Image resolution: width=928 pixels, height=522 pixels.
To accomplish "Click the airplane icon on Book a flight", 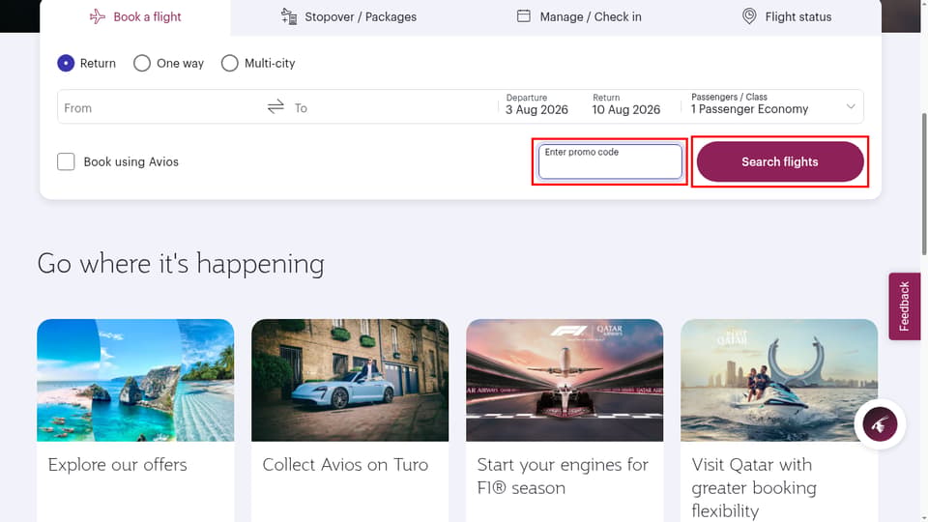I will (x=97, y=16).
